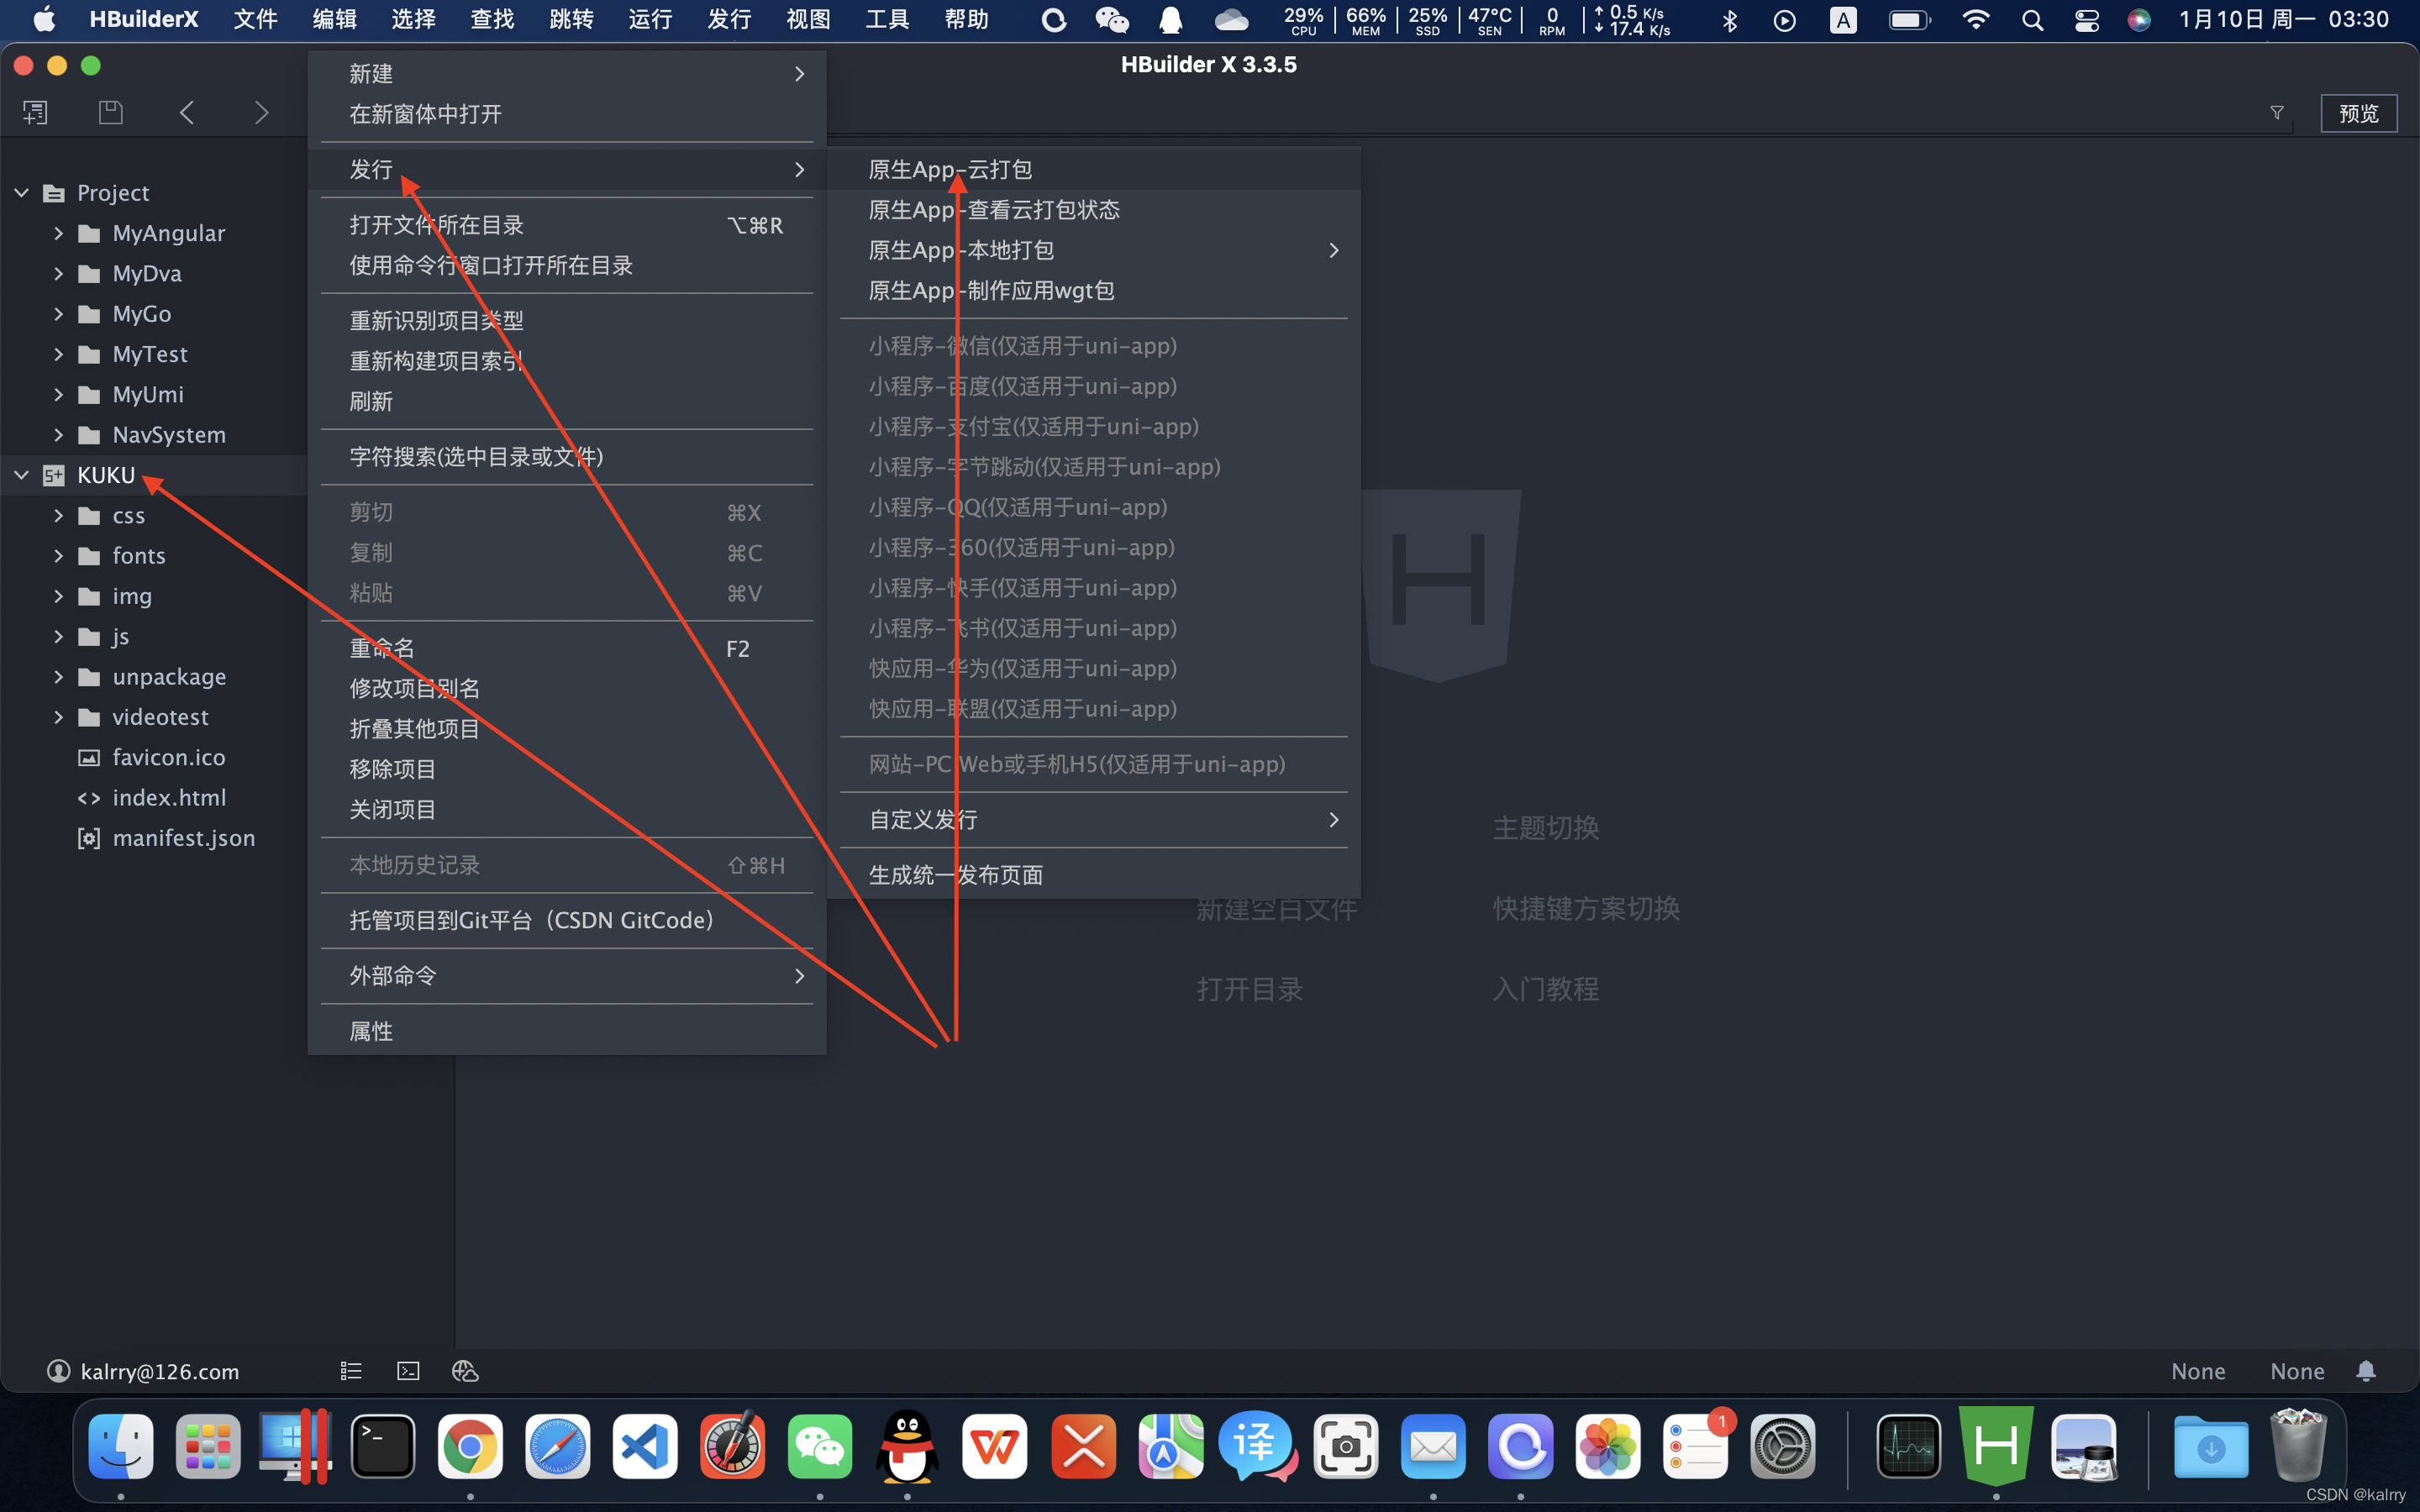Screen dimensions: 2420x1512
Task: Open the 预览 preview button
Action: pos(2358,113)
